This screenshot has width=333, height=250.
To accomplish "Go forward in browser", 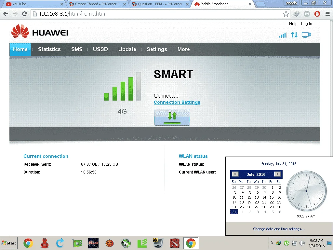I will coord(15,14).
